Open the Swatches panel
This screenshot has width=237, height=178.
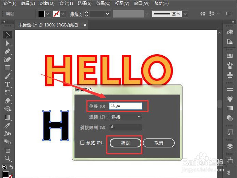(230, 56)
